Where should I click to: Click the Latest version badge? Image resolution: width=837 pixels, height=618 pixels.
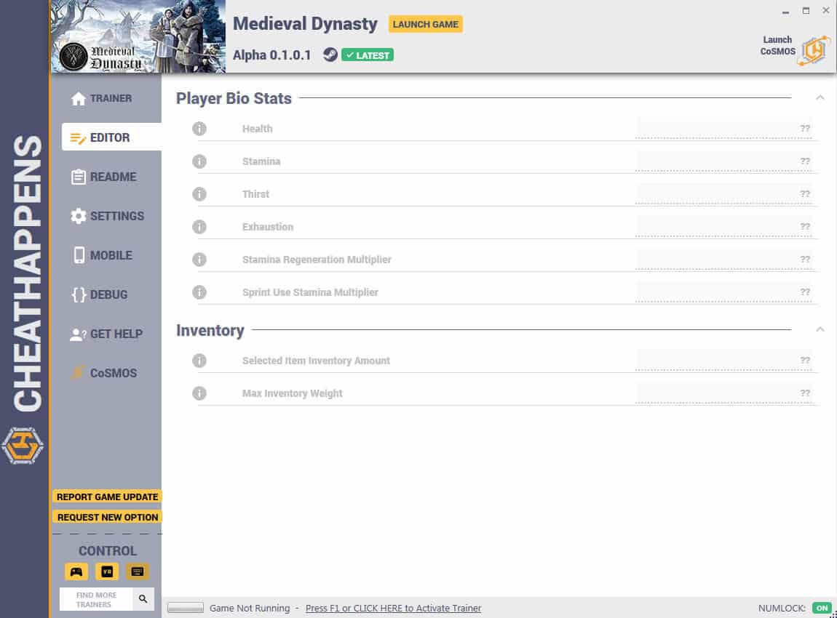pyautogui.click(x=368, y=55)
